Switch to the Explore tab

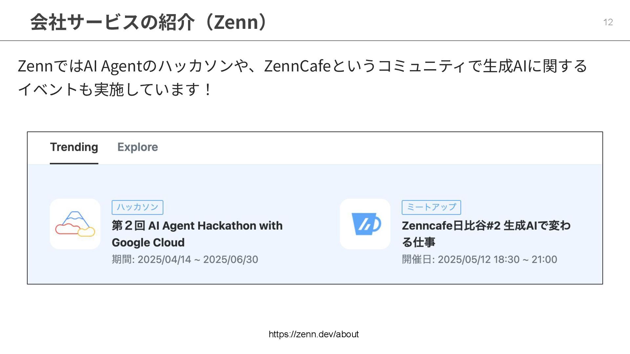pyautogui.click(x=137, y=147)
